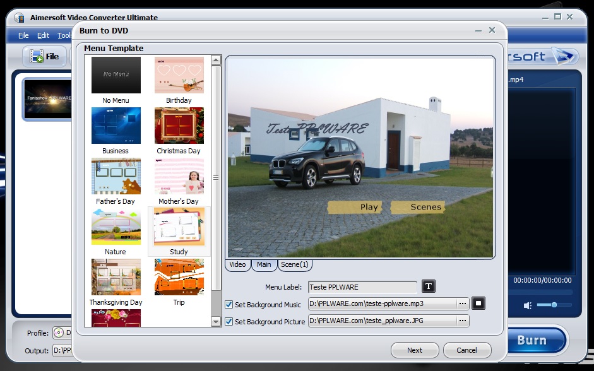Click the text style T icon
The width and height of the screenshot is (594, 371).
[x=429, y=287]
